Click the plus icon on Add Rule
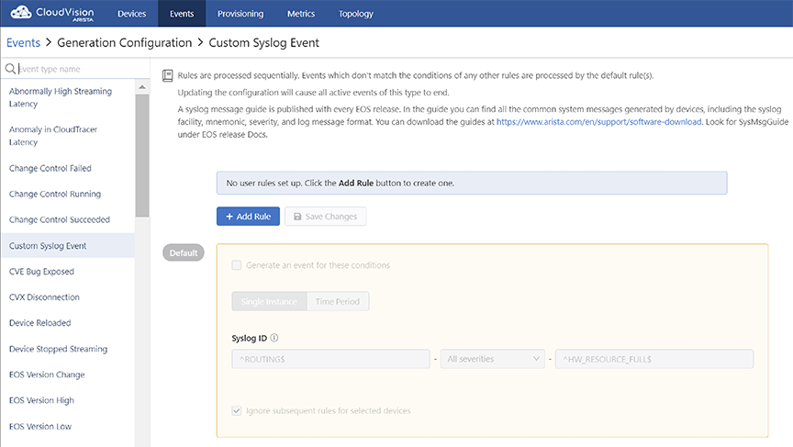This screenshot has height=447, width=793. (229, 217)
